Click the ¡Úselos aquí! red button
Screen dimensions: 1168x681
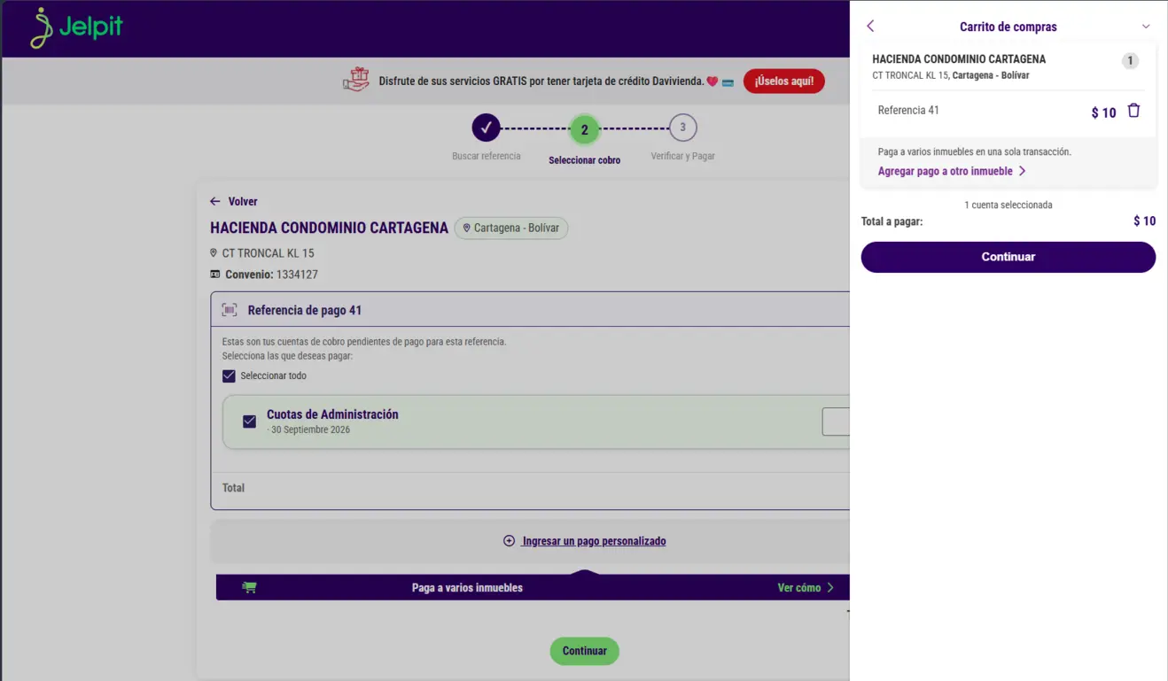tap(784, 81)
